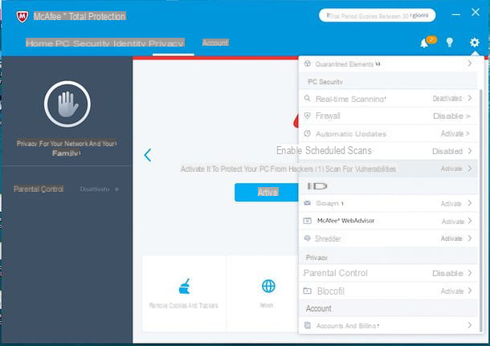This screenshot has width=490, height=346.
Task: Expand the Shredder row chevron
Action: pyautogui.click(x=470, y=238)
